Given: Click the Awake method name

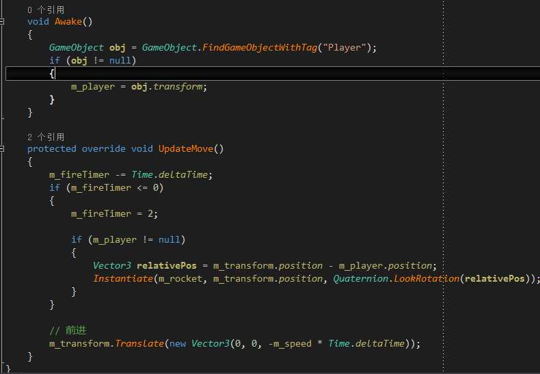Looking at the screenshot, I should point(68,22).
